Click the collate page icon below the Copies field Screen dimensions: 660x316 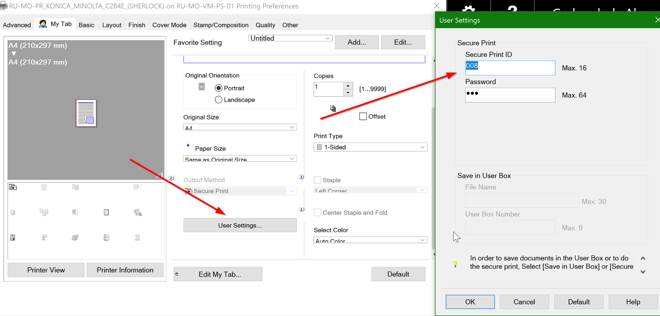[x=332, y=108]
